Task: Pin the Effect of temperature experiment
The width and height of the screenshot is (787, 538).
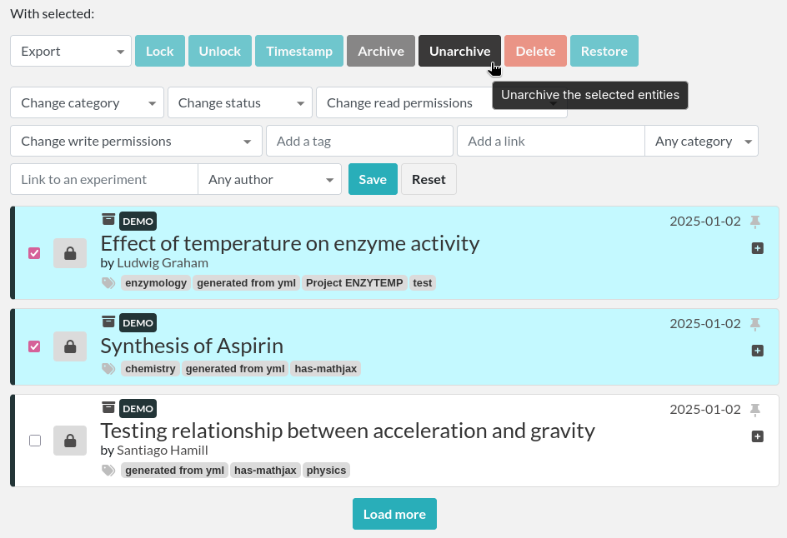Action: tap(755, 222)
